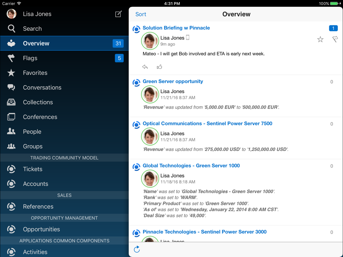This screenshot has width=343, height=257.
Task: Click the object icon beside Green Server opportunity
Action: click(x=136, y=83)
